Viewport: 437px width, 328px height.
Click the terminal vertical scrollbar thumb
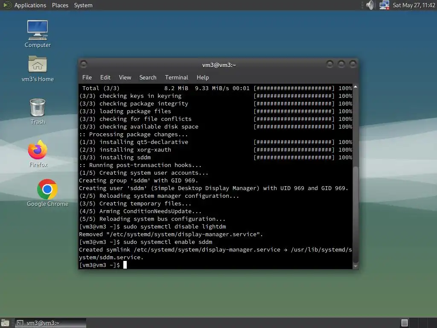coord(355,214)
